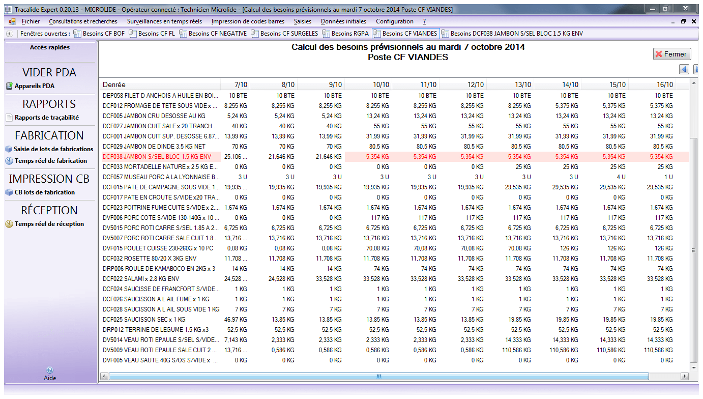Select row DVF005 VEAU SAUTE 40G
The height and width of the screenshot is (399, 703).
click(394, 360)
